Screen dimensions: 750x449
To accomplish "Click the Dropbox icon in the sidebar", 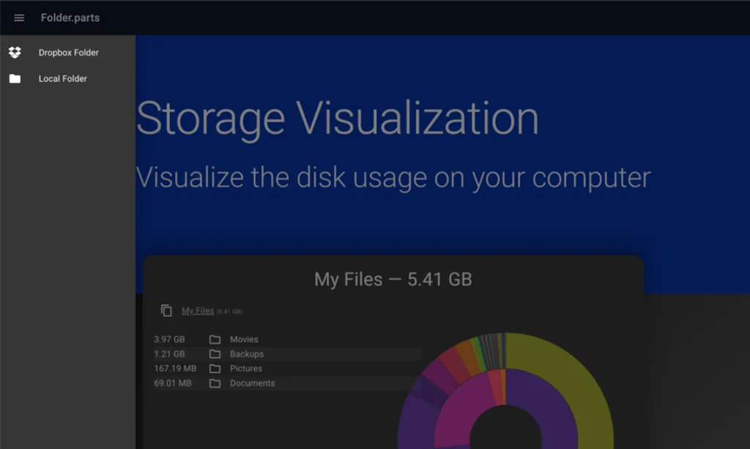I will (x=15, y=52).
